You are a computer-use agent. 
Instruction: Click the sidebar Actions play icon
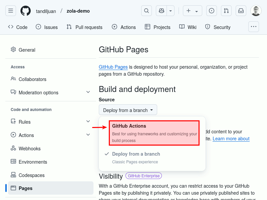click(13, 135)
